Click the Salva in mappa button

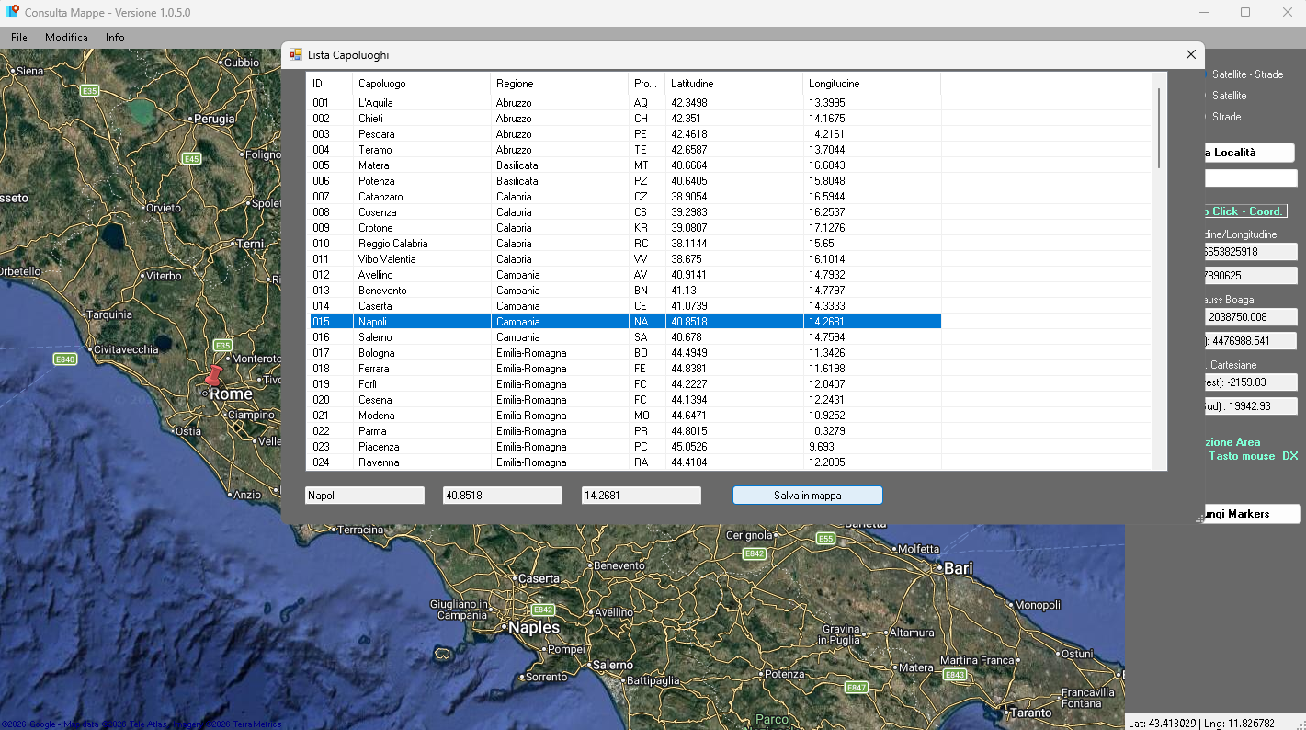pos(808,496)
